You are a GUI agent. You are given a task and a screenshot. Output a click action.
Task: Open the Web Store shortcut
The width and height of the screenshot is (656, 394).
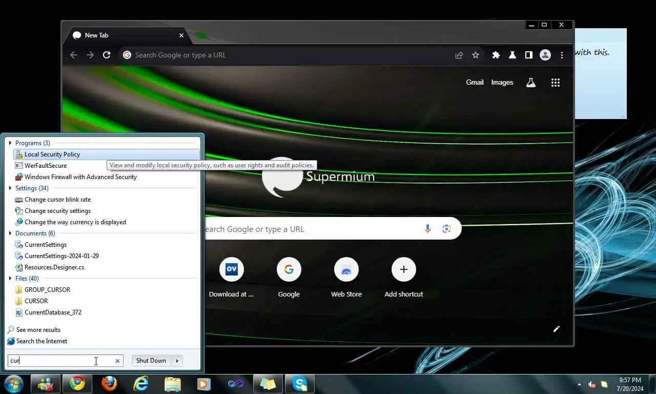click(346, 278)
